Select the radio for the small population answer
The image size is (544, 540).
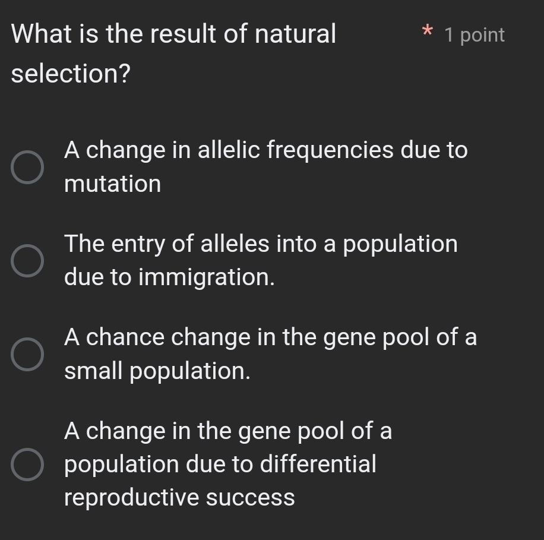pos(27,354)
